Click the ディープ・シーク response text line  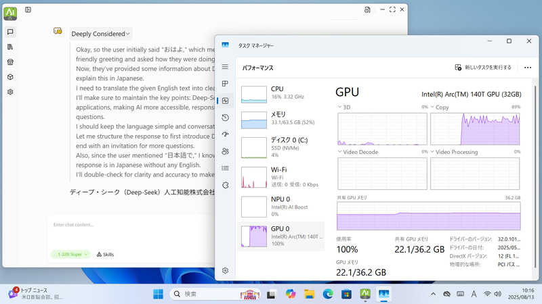(x=142, y=192)
